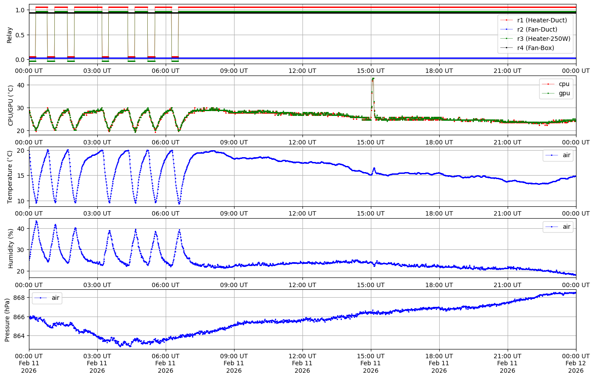Click the Temperature (°C) y-axis label
594x378 pixels.
10,176
